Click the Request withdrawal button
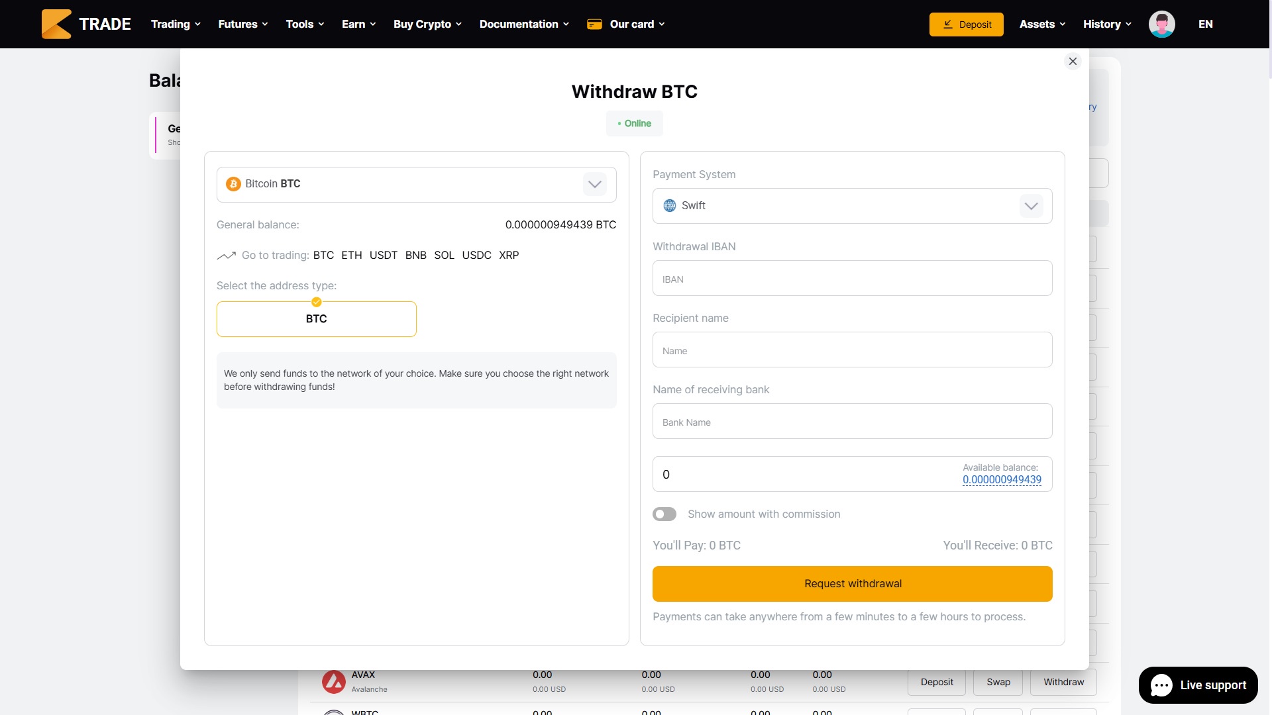Image resolution: width=1272 pixels, height=715 pixels. 852,584
